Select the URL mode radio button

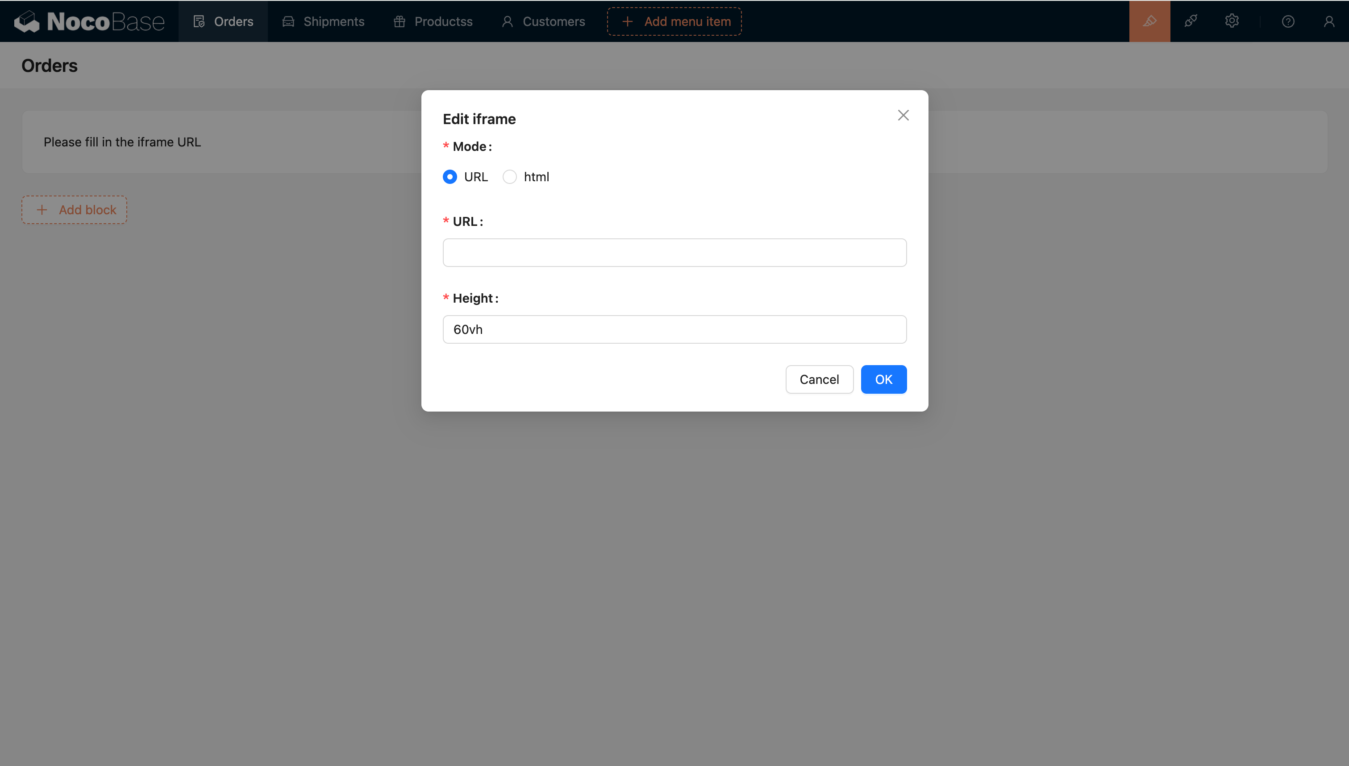click(x=450, y=177)
